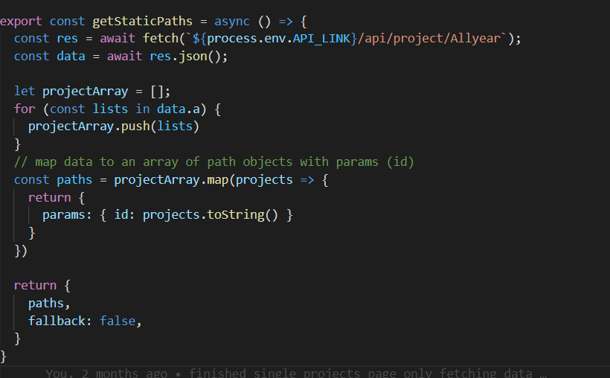
Task: Click the getStaticPaths function name
Action: 142,22
